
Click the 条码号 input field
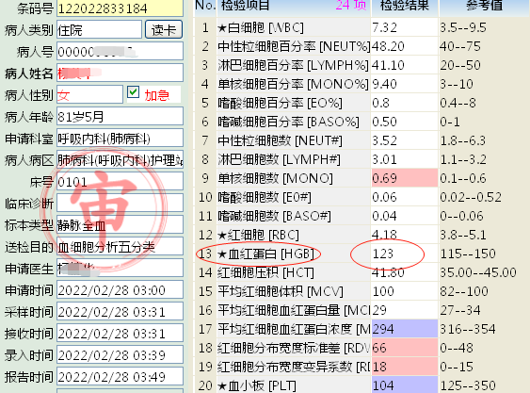tap(120, 8)
